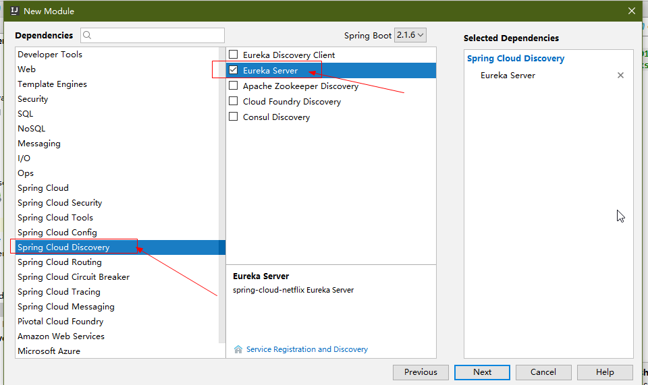Viewport: 648px width, 385px height.
Task: Click the spring-cloud-netflix Eureka Server description
Action: tap(293, 290)
